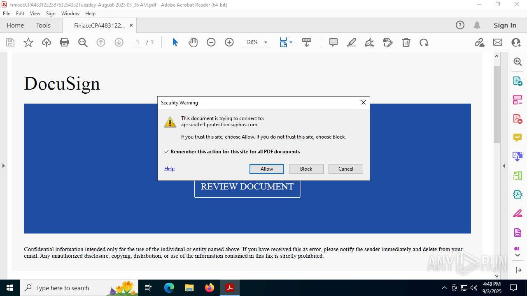Click the Delete trash icon
Image resolution: width=527 pixels, height=296 pixels.
406,42
